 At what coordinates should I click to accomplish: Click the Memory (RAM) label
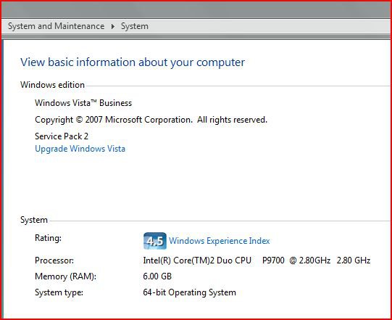[65, 276]
